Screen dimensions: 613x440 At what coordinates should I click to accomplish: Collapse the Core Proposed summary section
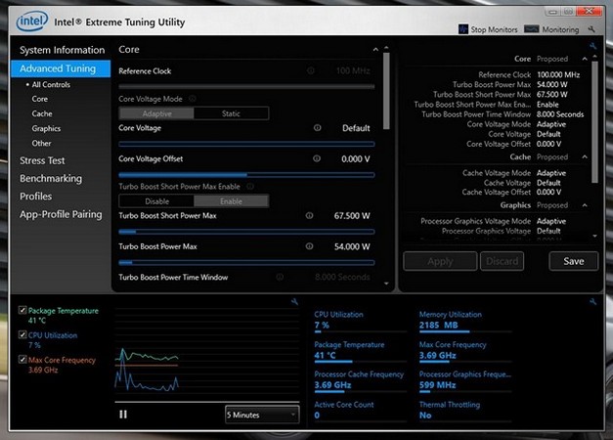click(585, 59)
